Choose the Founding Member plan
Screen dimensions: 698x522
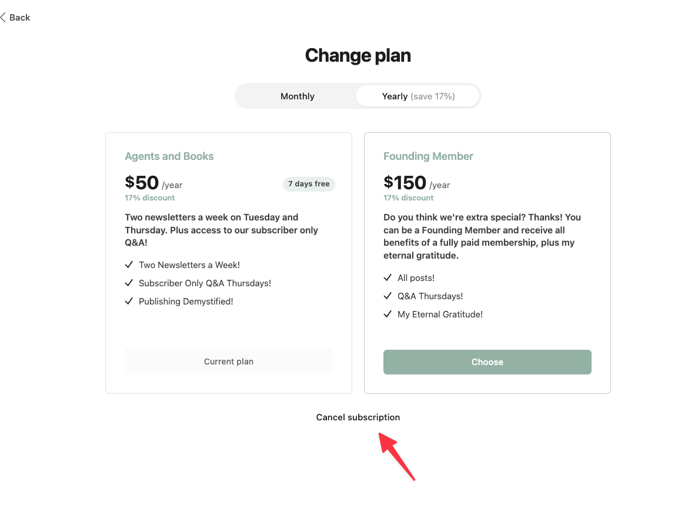[487, 362]
